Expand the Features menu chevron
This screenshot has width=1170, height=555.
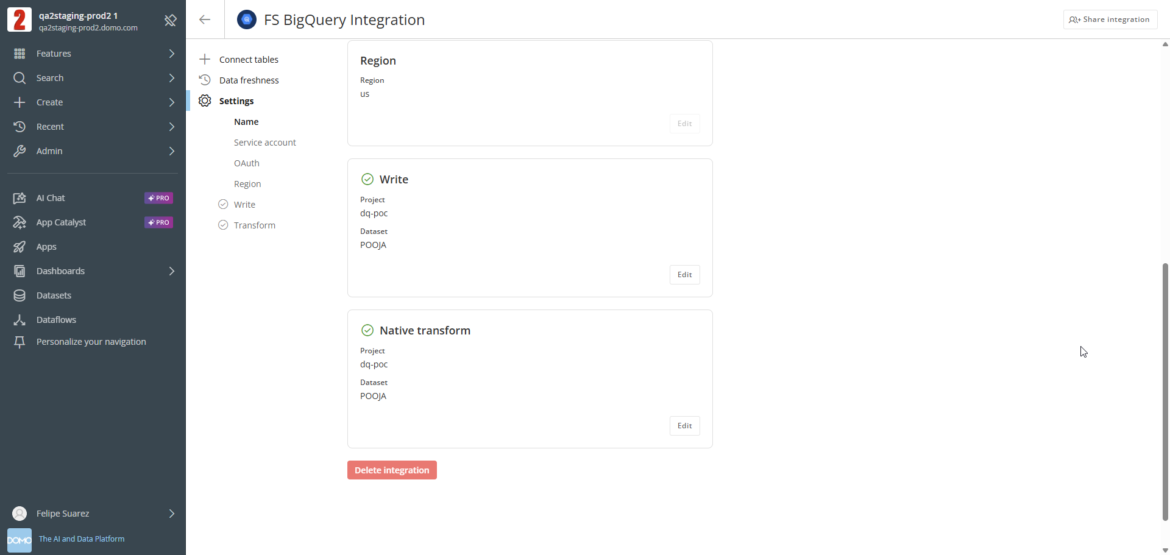tap(172, 54)
